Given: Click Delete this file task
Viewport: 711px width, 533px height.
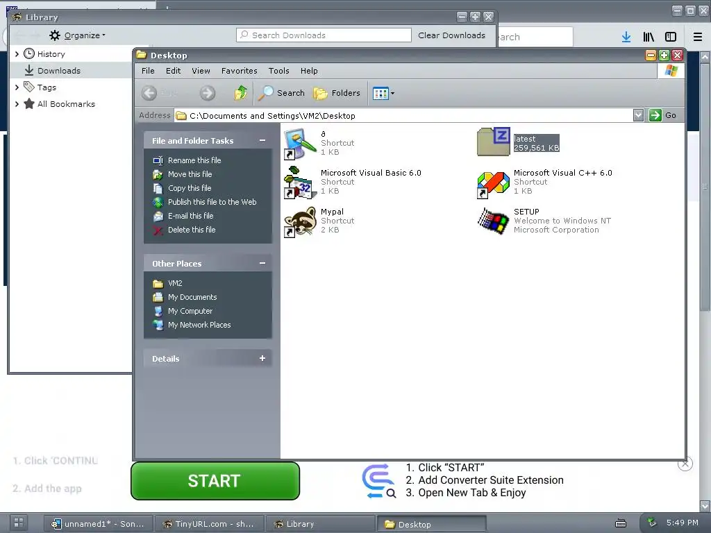Looking at the screenshot, I should (192, 230).
